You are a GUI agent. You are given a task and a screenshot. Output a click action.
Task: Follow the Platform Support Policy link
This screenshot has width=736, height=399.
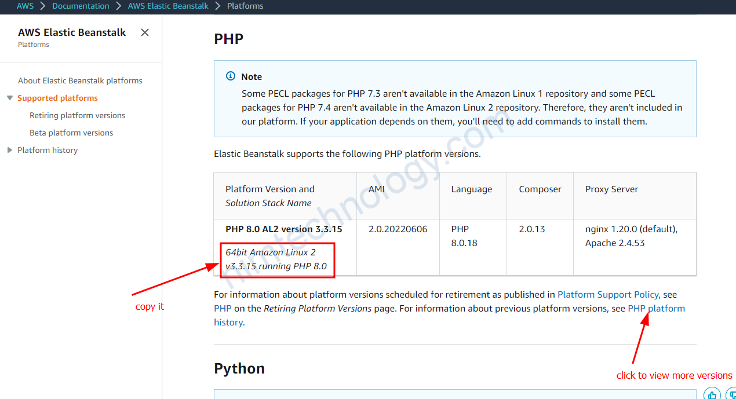(x=608, y=294)
